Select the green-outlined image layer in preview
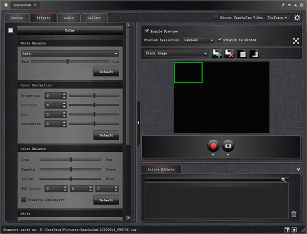 (188, 73)
